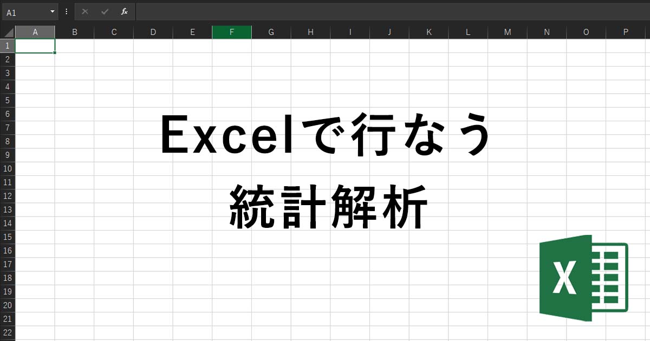Click the Enter checkmark icon in formula bar

(105, 11)
